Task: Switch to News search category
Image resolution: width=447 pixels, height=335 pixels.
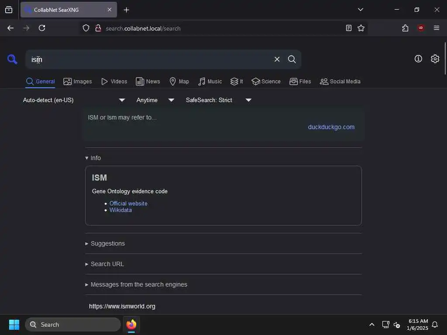Action: coord(148,82)
